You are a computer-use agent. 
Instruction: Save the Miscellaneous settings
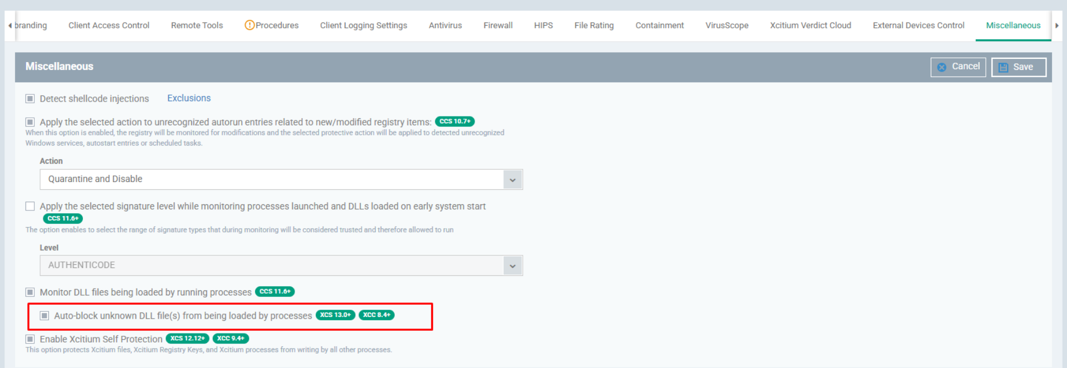click(1019, 67)
